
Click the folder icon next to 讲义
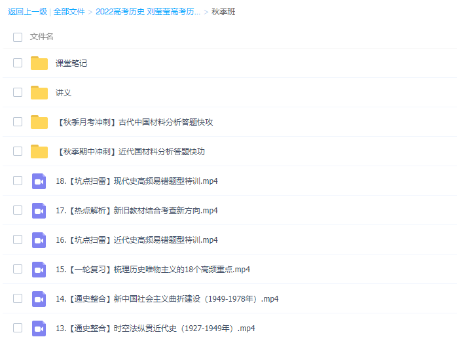39,93
